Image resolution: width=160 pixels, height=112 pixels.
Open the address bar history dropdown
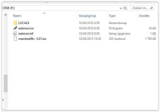pos(121,8)
